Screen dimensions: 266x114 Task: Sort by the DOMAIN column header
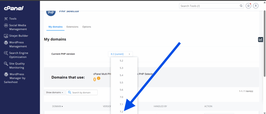[x=57, y=107]
